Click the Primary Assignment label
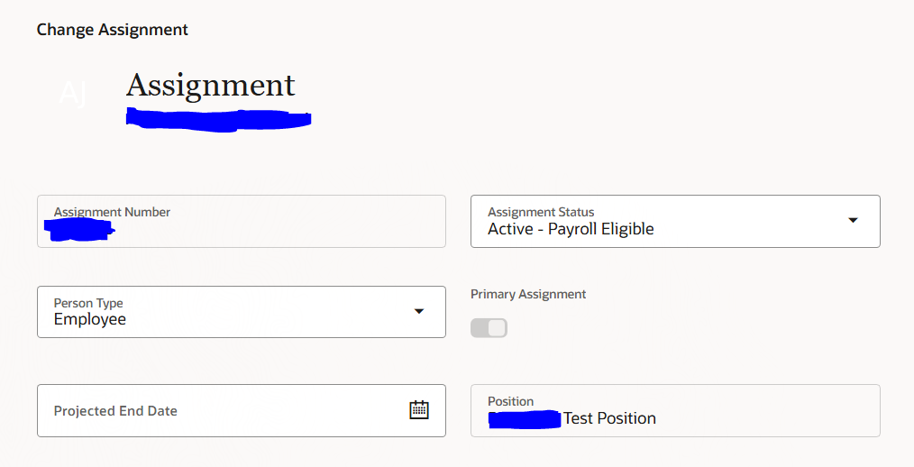Viewport: 914px width, 467px height. pyautogui.click(x=528, y=295)
